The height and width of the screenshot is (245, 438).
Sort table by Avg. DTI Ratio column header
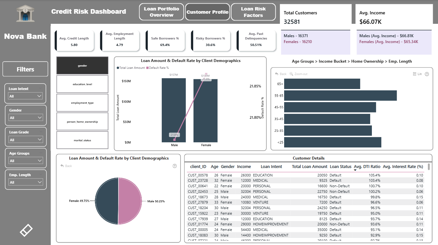pos(367,167)
